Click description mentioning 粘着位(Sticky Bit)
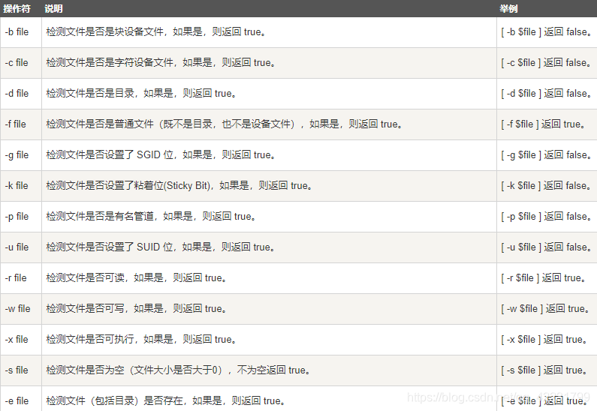This screenshot has width=597, height=411. (179, 186)
